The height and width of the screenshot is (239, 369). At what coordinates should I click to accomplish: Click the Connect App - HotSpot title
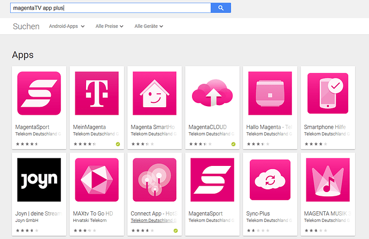tap(154, 213)
